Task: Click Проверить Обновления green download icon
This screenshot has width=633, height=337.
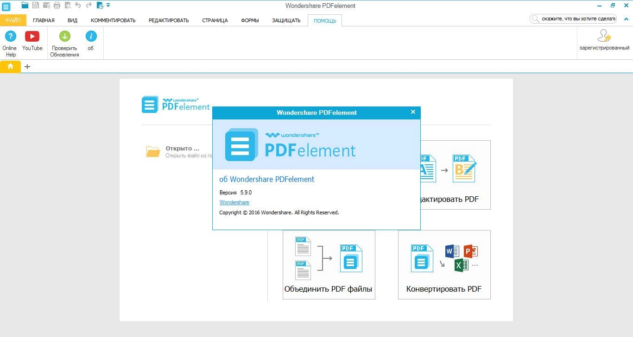Action: pyautogui.click(x=64, y=36)
